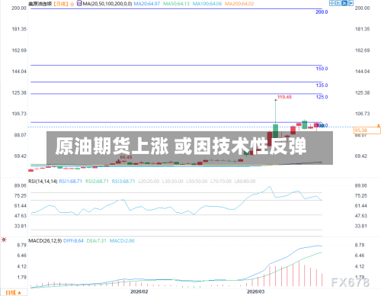Click the collapse-panel arrow icon at top right
Viewport: 381px width, 296px height.
coord(351,3)
